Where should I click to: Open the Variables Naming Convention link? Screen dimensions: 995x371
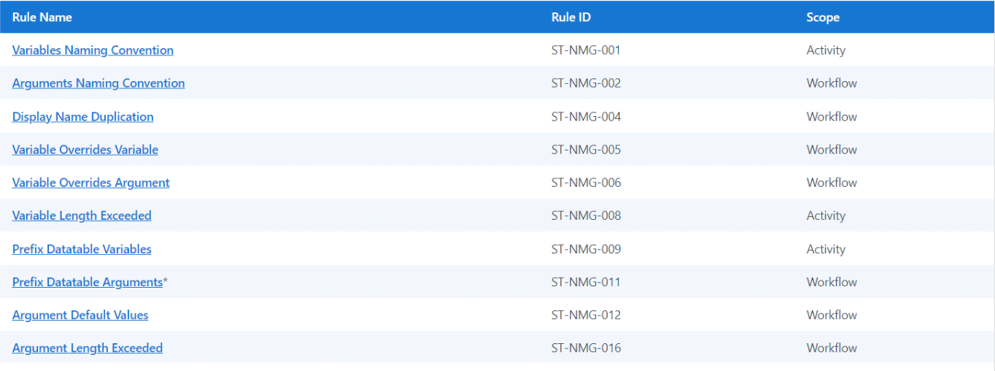93,50
